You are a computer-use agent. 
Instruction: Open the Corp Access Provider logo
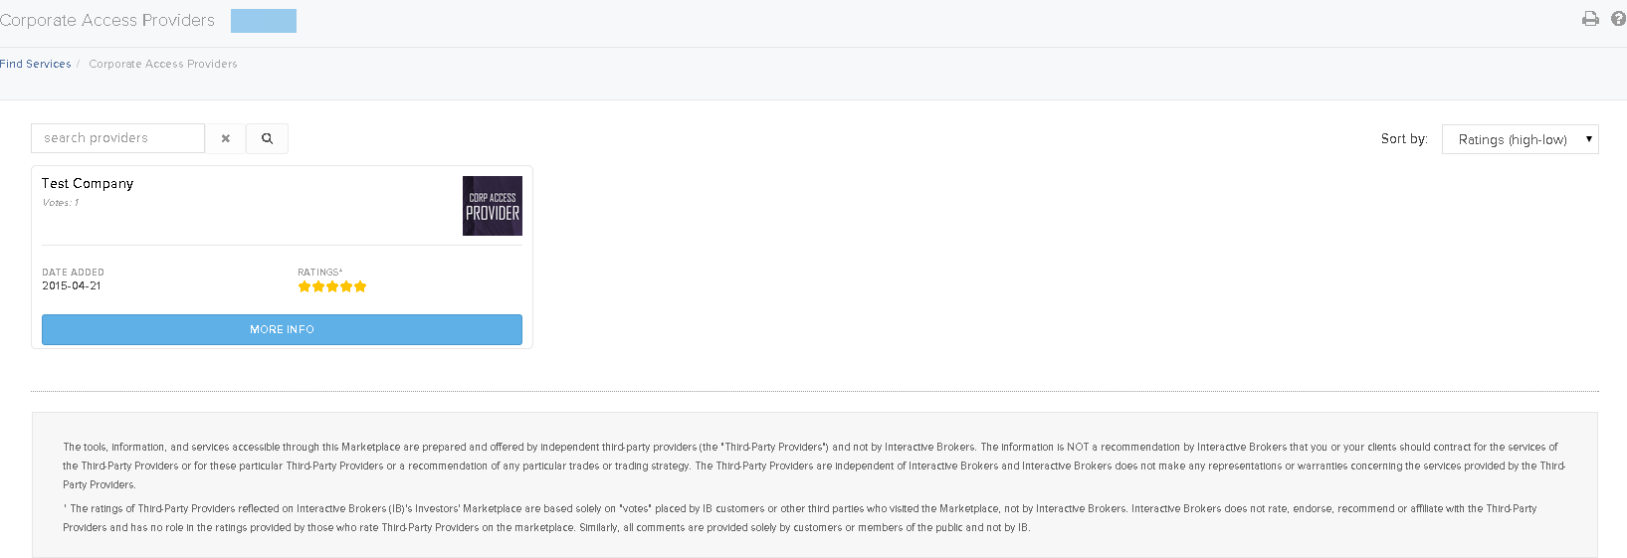coord(493,206)
